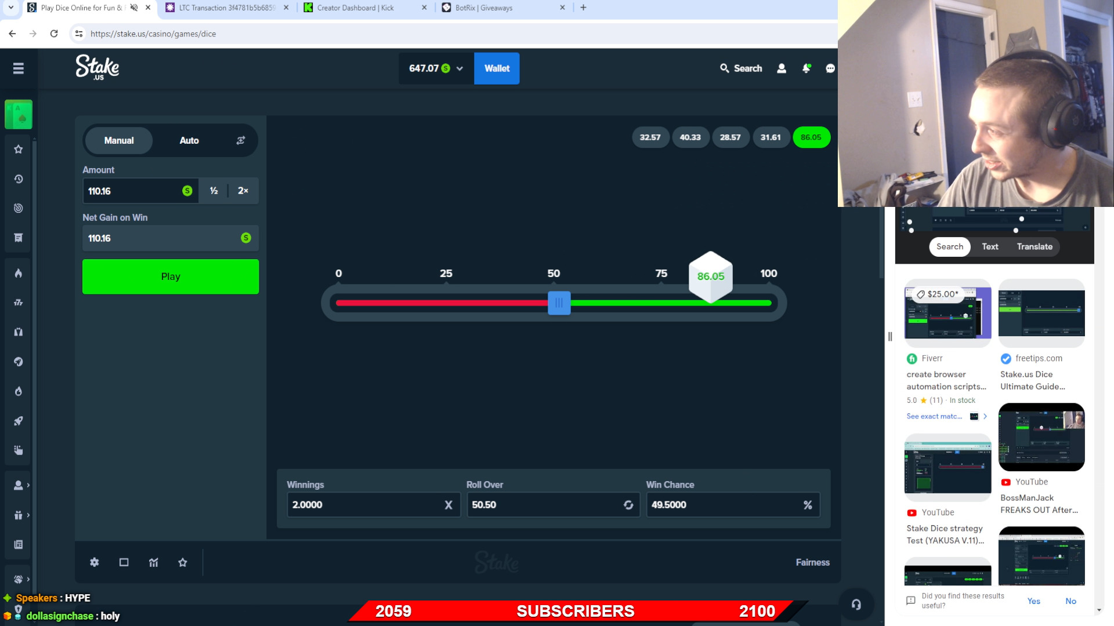Open the live support headset icon
Screen dimensions: 1114x626
(856, 605)
